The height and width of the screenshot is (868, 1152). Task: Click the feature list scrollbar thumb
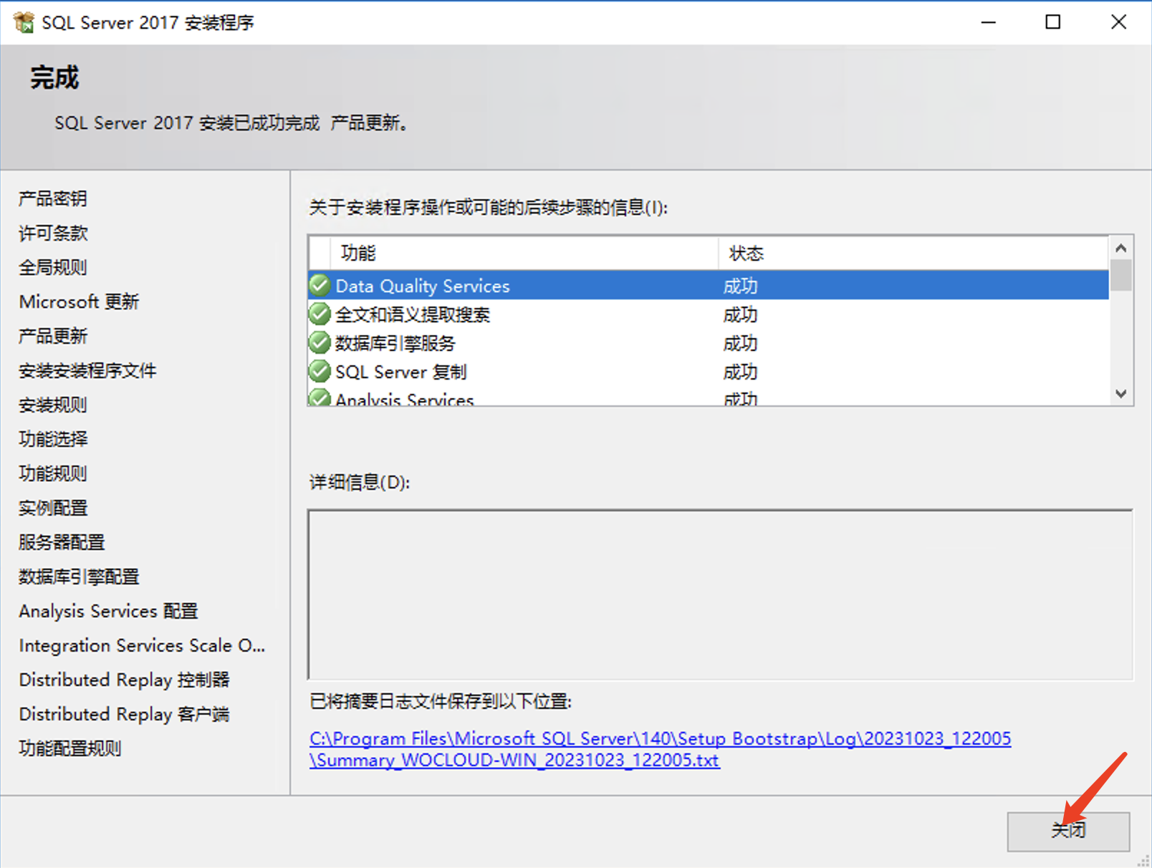[1121, 276]
